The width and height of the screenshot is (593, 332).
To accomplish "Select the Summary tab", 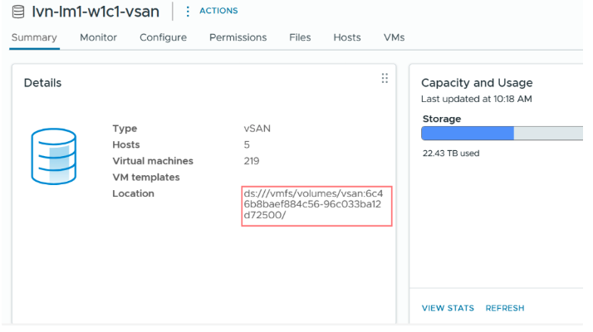I will coord(34,37).
